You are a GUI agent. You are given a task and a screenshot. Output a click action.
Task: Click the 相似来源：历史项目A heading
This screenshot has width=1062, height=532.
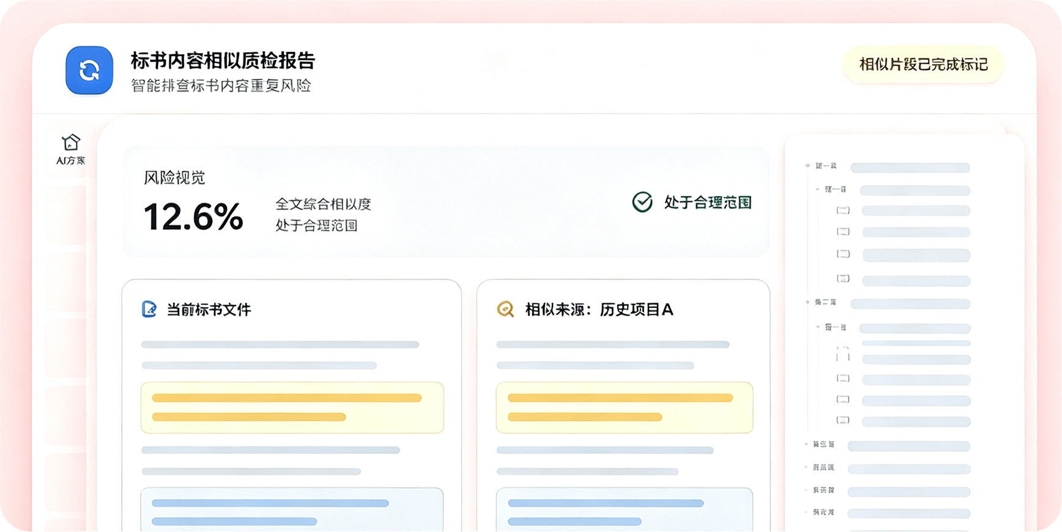click(599, 310)
